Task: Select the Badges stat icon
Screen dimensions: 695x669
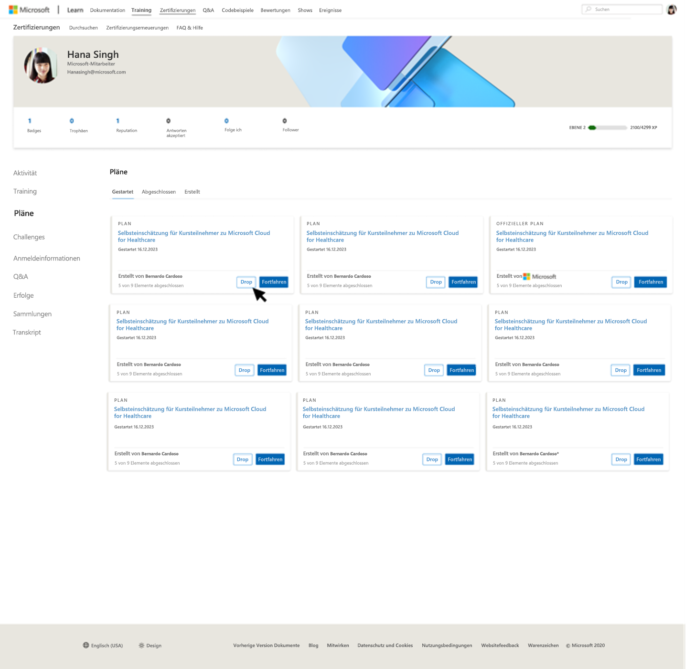Action: click(30, 121)
